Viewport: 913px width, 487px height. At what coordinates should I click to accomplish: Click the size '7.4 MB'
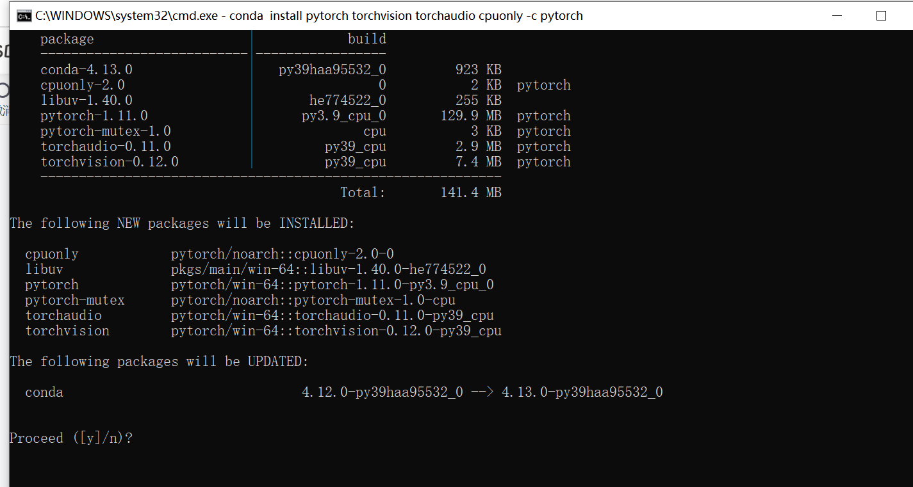point(479,162)
